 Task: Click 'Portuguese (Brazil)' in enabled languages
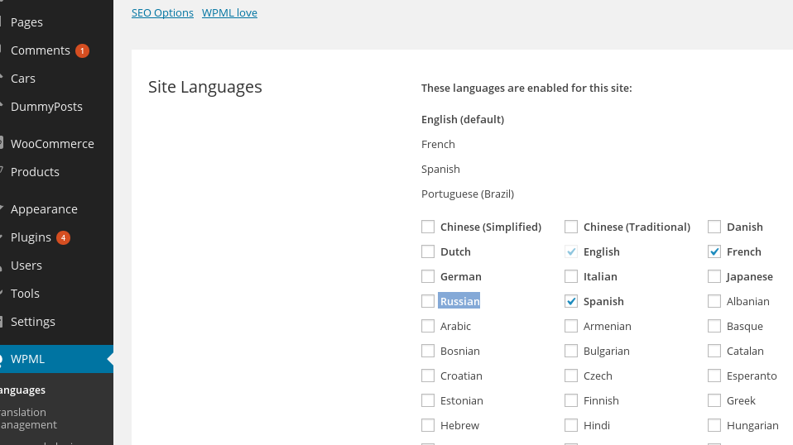pos(468,194)
